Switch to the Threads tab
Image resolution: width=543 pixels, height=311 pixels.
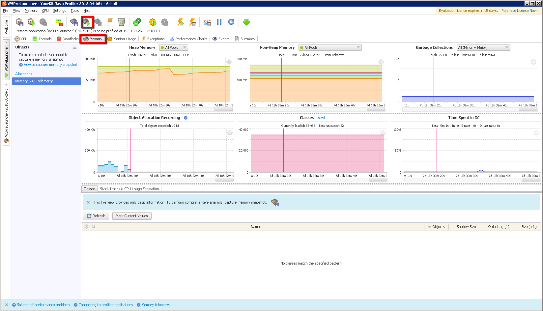pyautogui.click(x=42, y=39)
